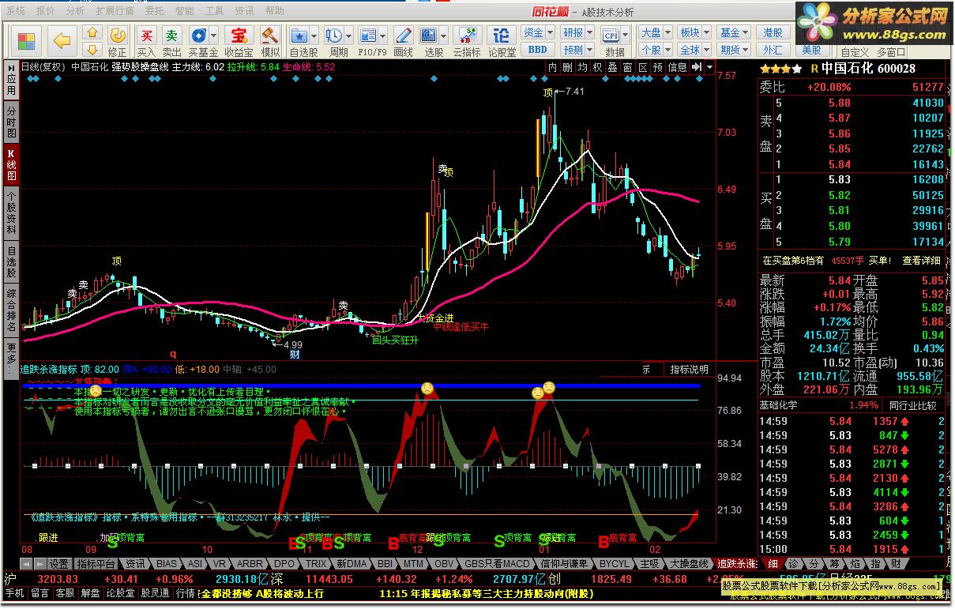
Task: Click the 同行业比较 button
Action: (x=912, y=405)
